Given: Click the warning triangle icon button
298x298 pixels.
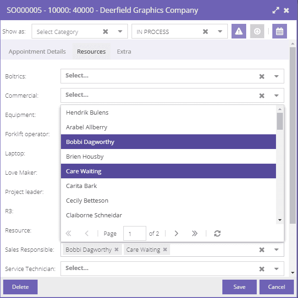Looking at the screenshot, I should [239, 31].
